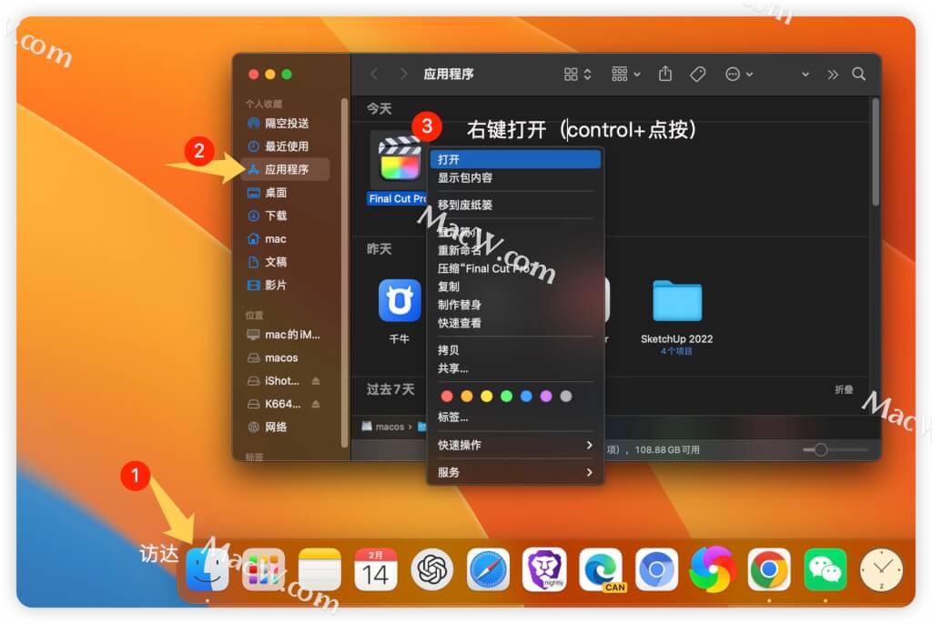The image size is (932, 624).
Task: Open the icon view switcher dropdown
Action: coord(578,74)
